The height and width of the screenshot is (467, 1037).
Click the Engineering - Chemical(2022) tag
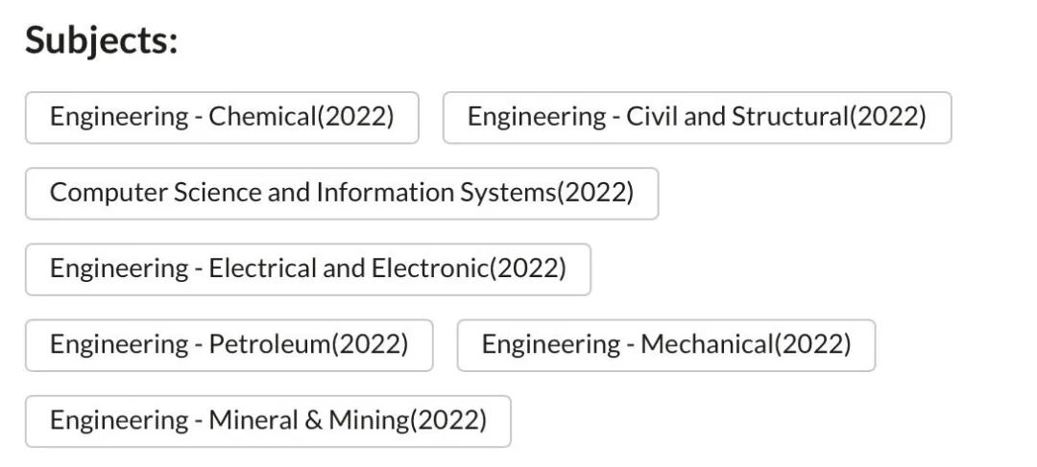(x=222, y=117)
